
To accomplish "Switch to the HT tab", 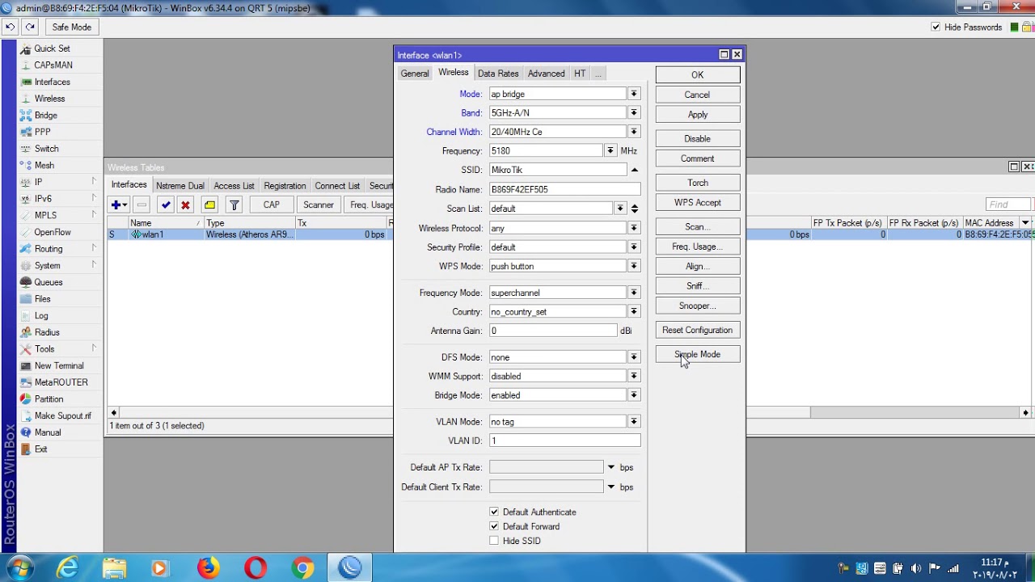I will point(580,74).
